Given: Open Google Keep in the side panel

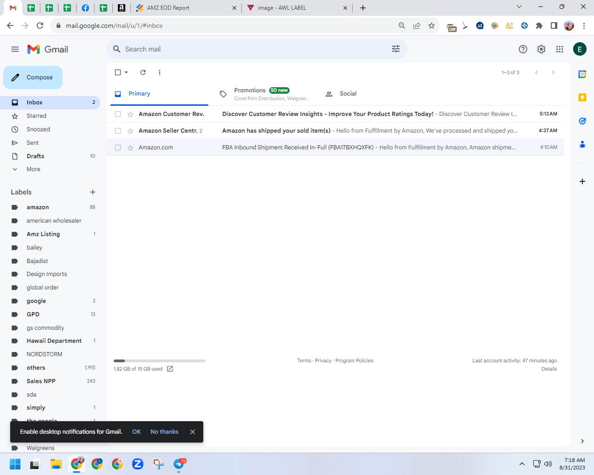Looking at the screenshot, I should coord(582,97).
